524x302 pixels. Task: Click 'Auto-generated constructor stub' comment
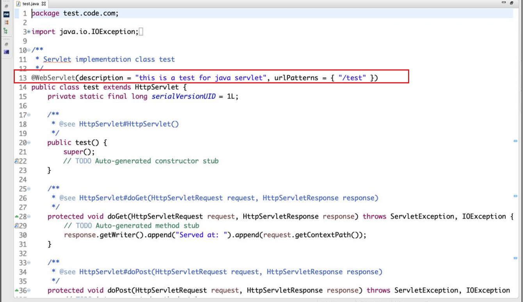(157, 161)
